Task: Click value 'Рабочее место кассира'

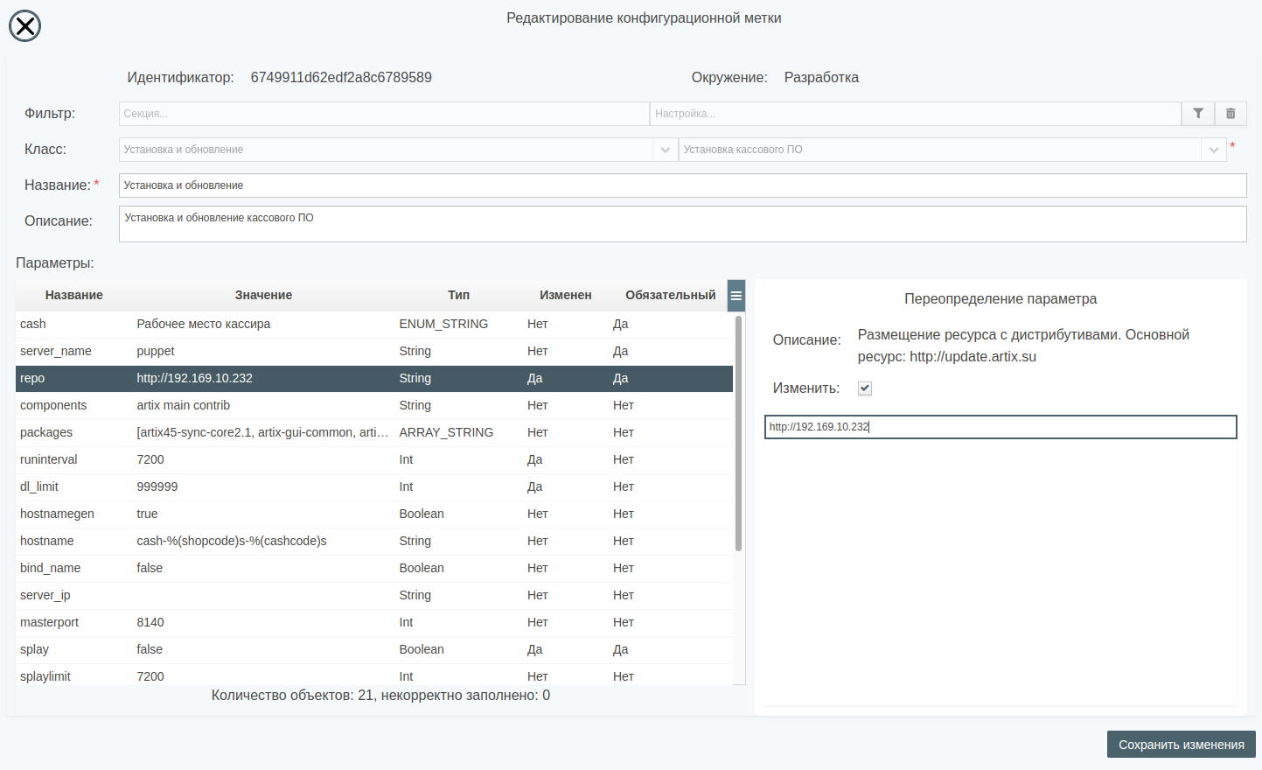Action: 204,325
